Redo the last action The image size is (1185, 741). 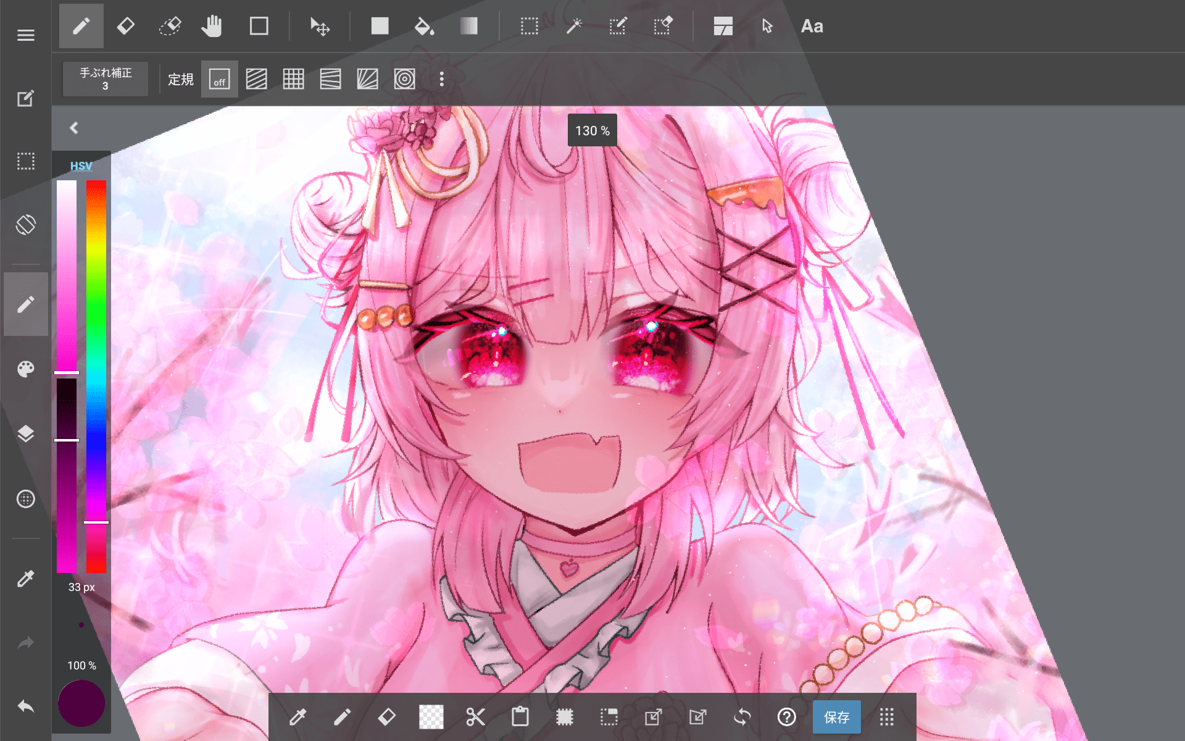click(25, 643)
